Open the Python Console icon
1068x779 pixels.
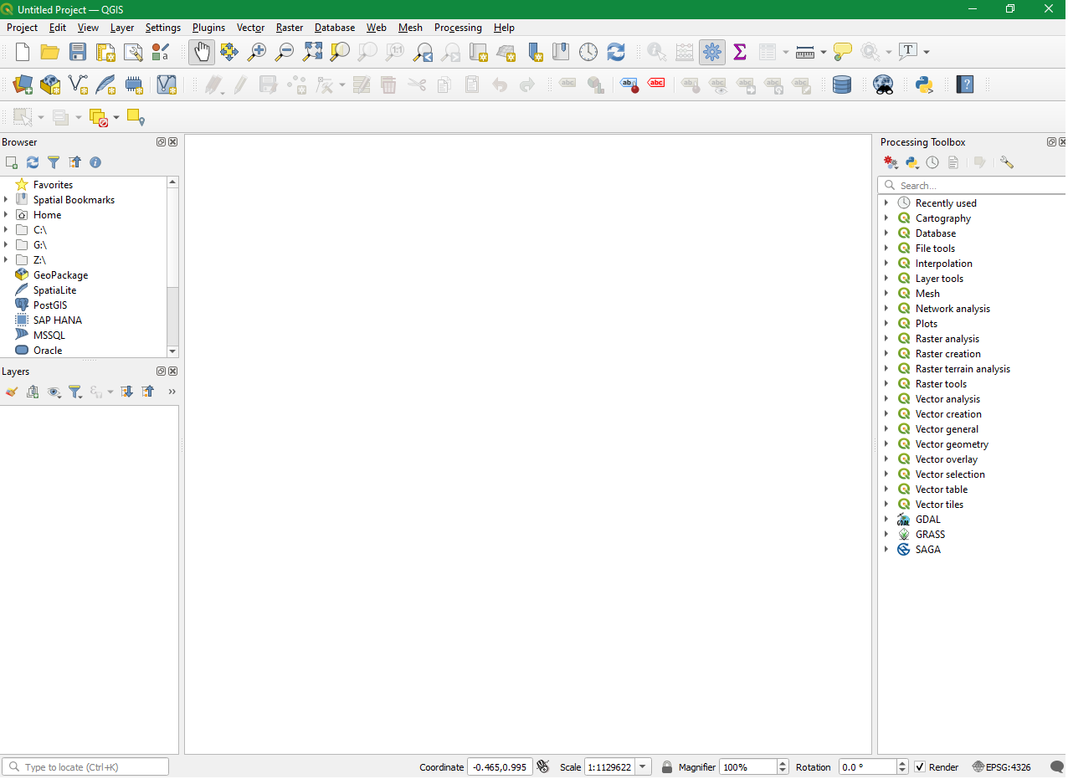pyautogui.click(x=925, y=85)
